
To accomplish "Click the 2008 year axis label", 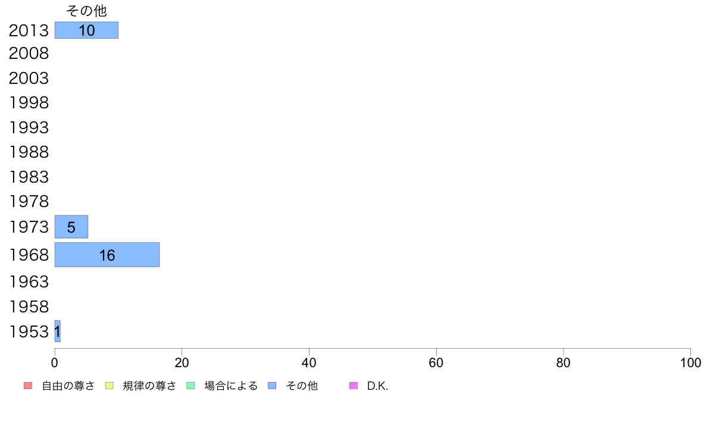I will pyautogui.click(x=29, y=54).
